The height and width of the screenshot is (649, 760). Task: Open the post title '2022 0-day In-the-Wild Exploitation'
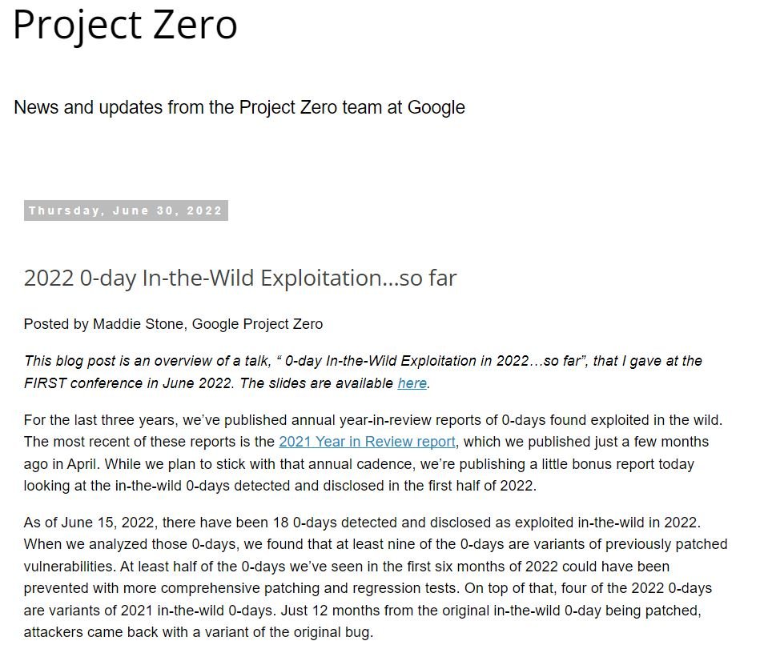point(240,278)
